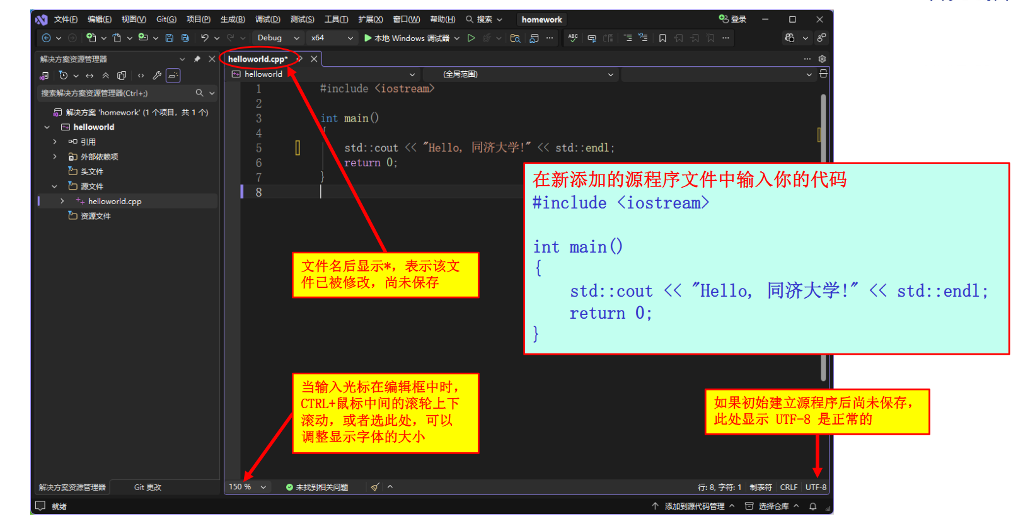
Task: Switch to the Git 更改 tab
Action: (147, 487)
